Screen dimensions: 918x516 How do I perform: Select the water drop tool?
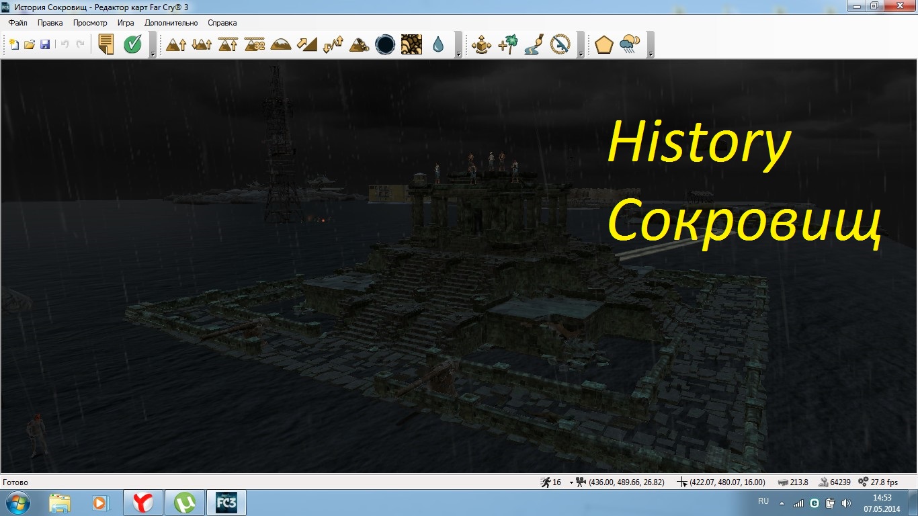pos(438,44)
